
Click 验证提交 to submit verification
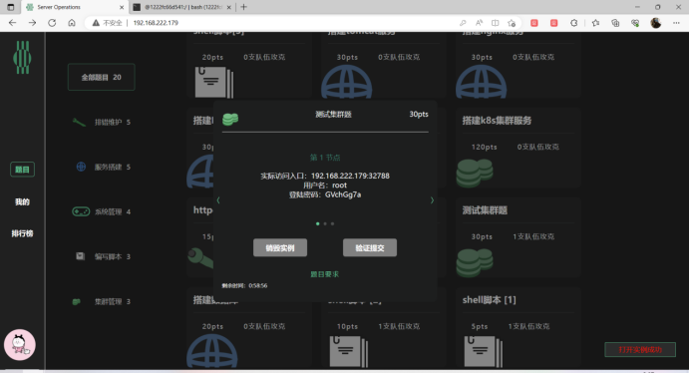tap(370, 248)
